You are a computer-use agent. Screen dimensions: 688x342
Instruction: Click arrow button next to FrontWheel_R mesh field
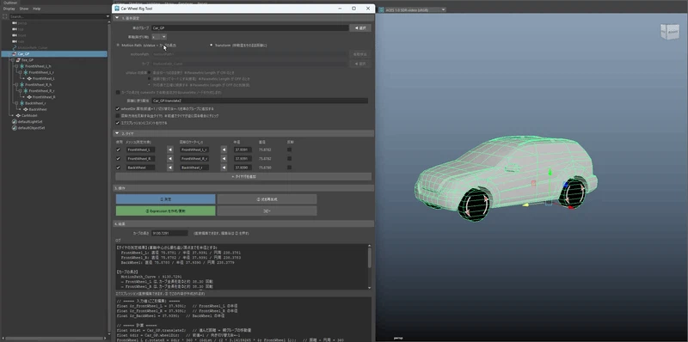(169, 158)
